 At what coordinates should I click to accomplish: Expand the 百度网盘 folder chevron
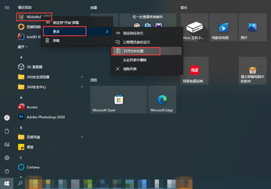pos(82,137)
